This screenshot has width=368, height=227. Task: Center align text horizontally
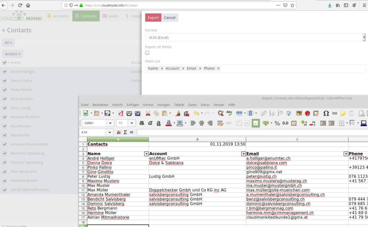tap(201, 123)
